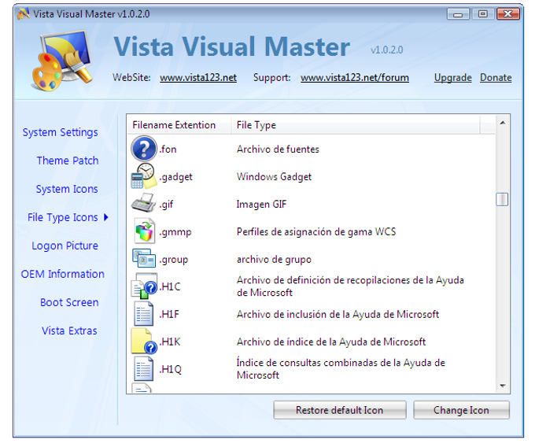535x447 pixels.
Task: Click the .H1C extension text
Action: 170,286
